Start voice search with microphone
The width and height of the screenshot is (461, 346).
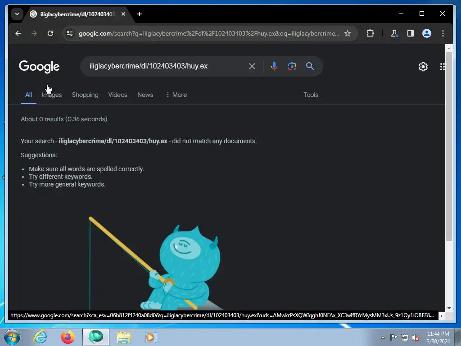[274, 66]
